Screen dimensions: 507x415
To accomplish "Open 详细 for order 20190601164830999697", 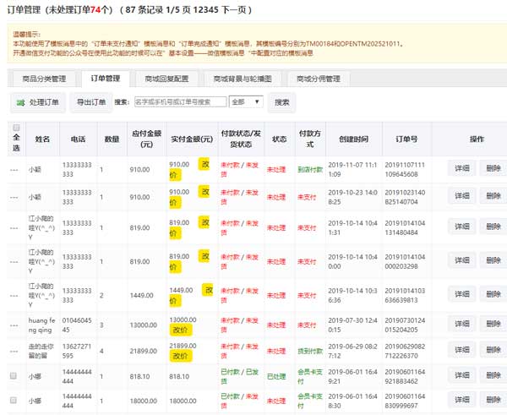I will coord(461,400).
